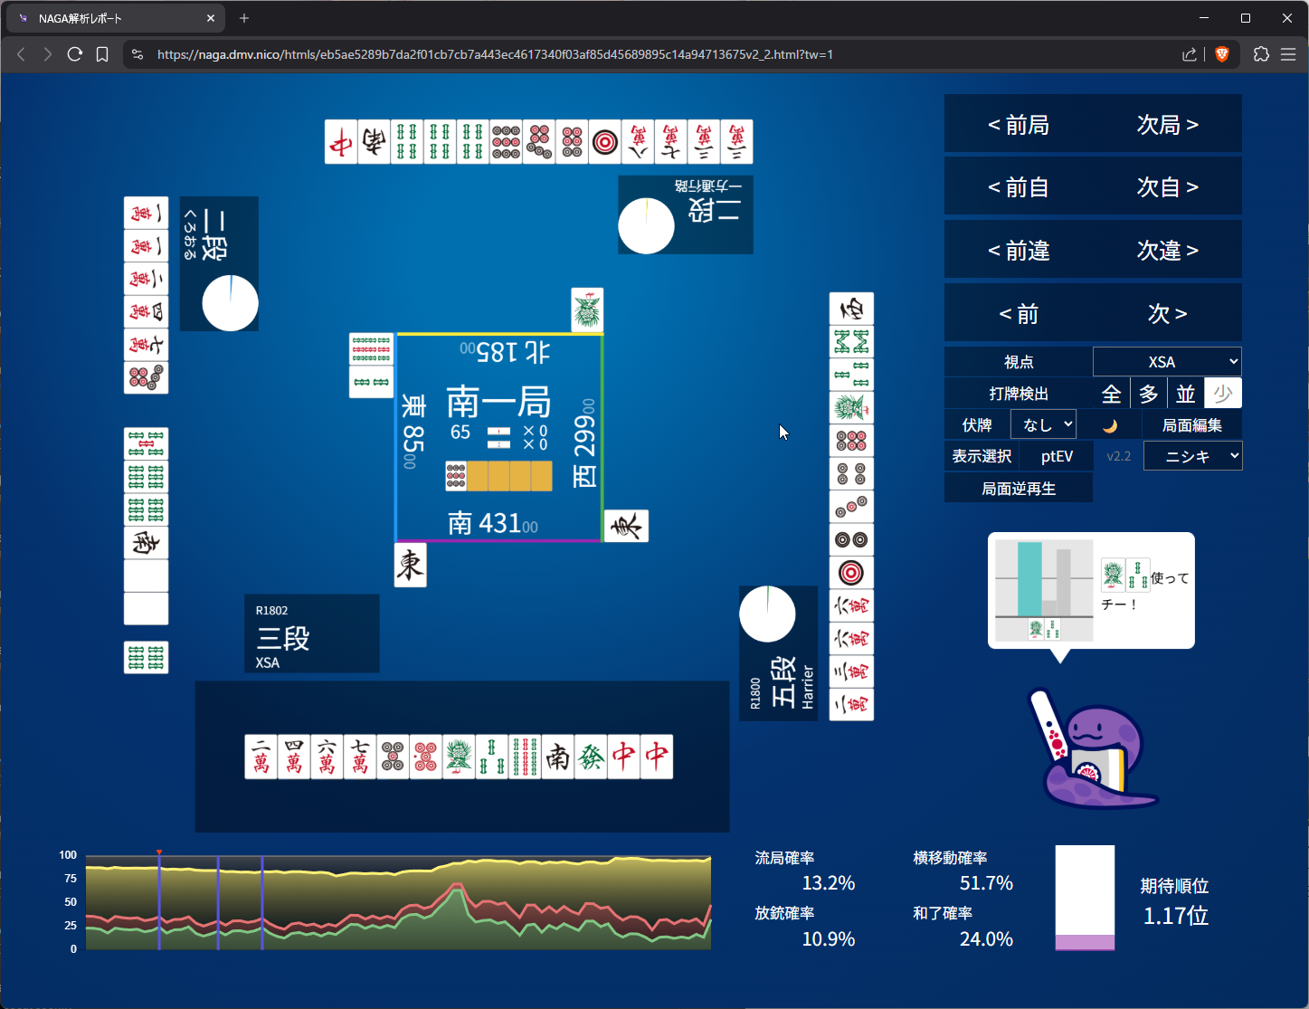The width and height of the screenshot is (1309, 1009).
Task: Select the 少 detection level
Action: (1223, 394)
